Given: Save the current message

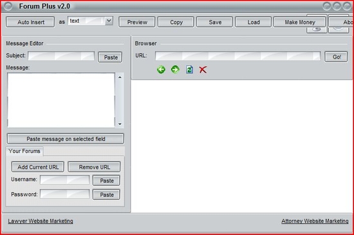Looking at the screenshot, I should 215,22.
